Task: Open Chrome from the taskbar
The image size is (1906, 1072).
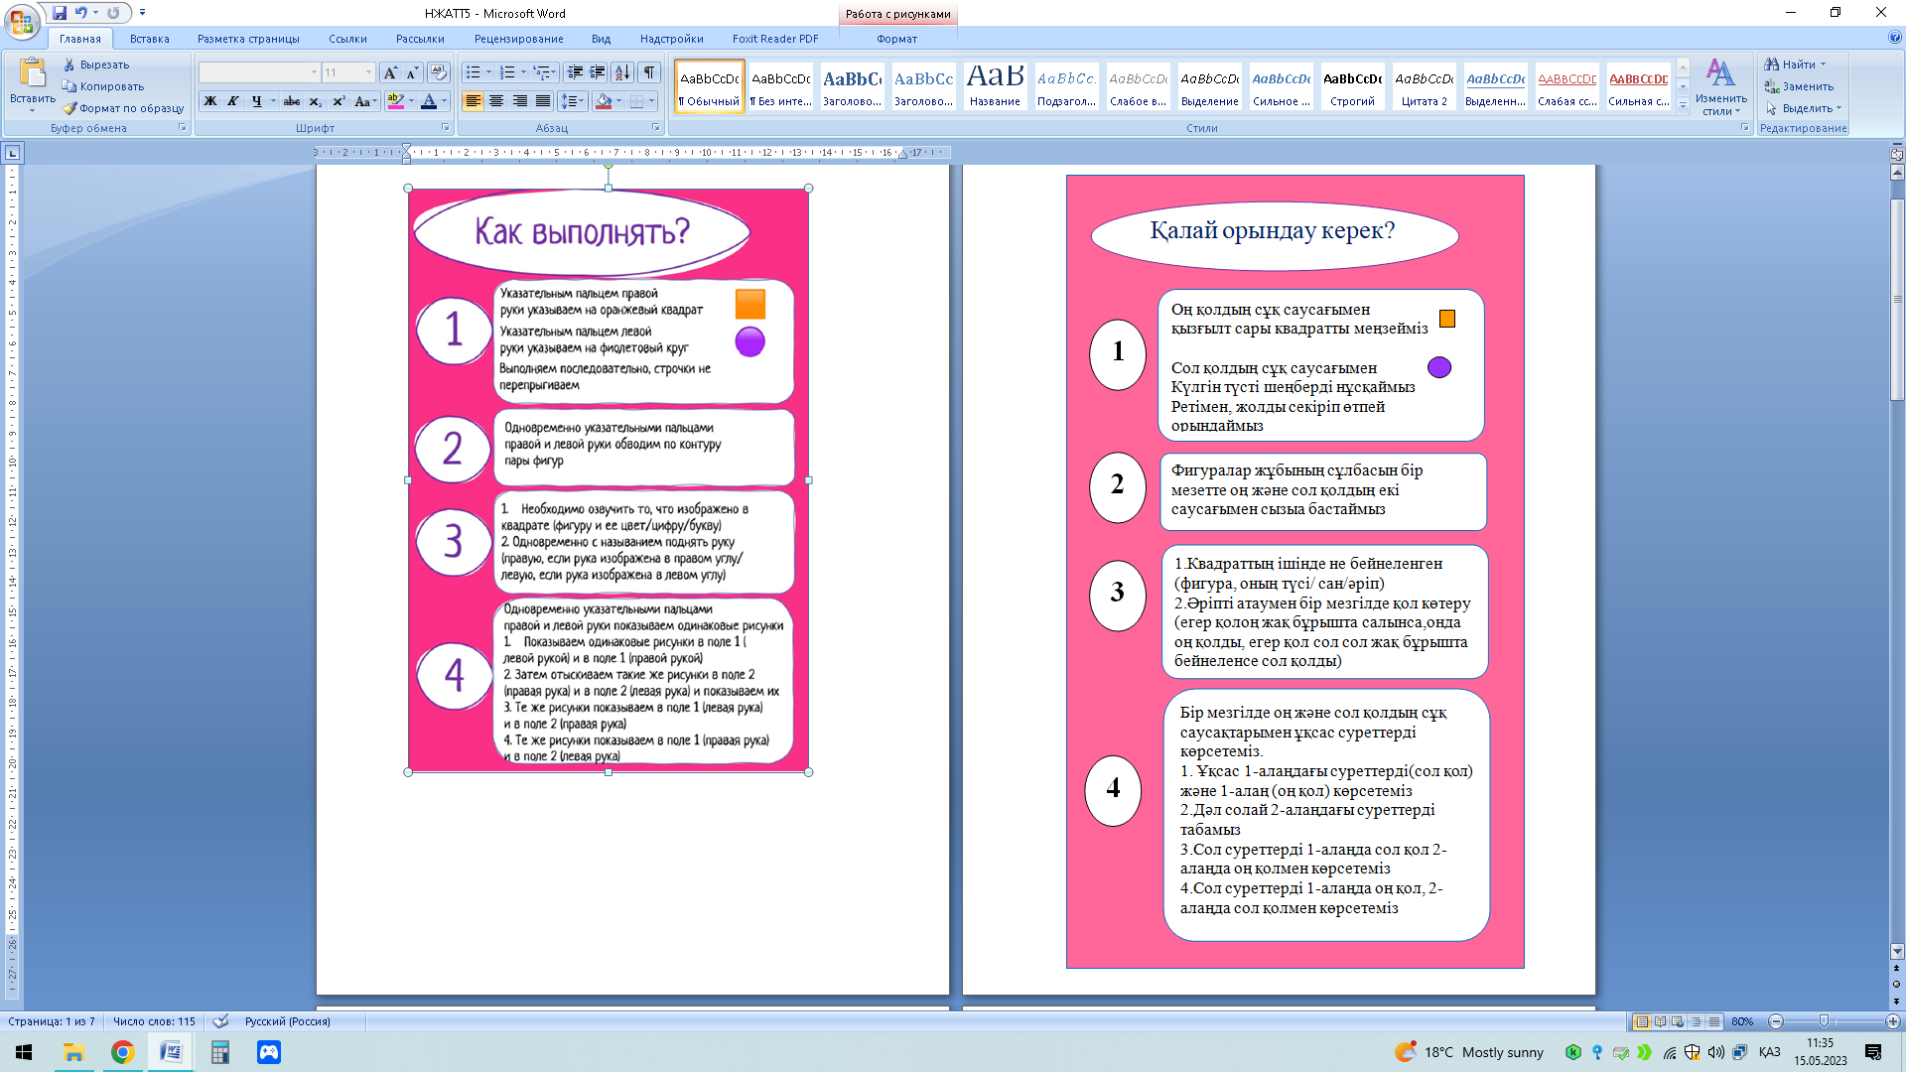Action: pyautogui.click(x=122, y=1052)
